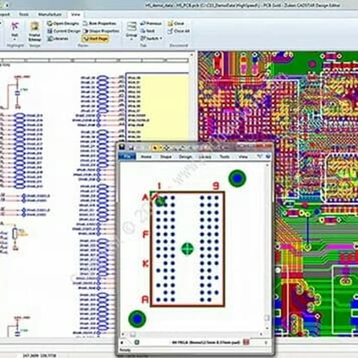
Task: Click the footprint window vertical scrollbar
Action: tap(267, 245)
